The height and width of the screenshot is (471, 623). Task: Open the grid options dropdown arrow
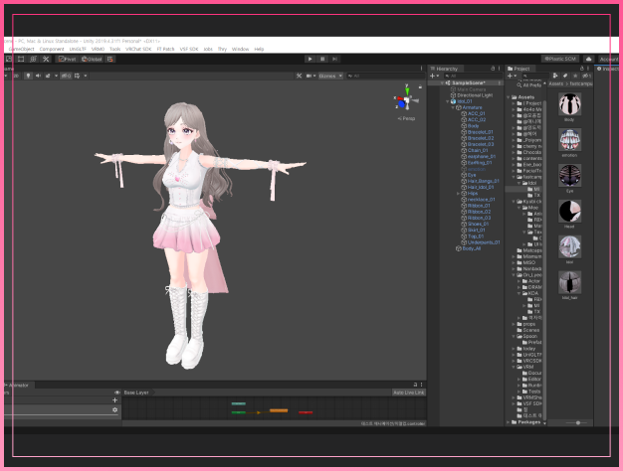[x=86, y=76]
